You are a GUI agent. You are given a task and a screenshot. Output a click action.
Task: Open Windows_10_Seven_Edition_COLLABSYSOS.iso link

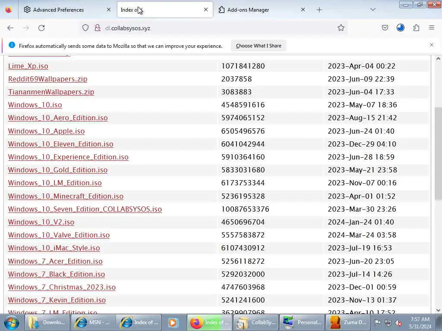pyautogui.click(x=85, y=209)
